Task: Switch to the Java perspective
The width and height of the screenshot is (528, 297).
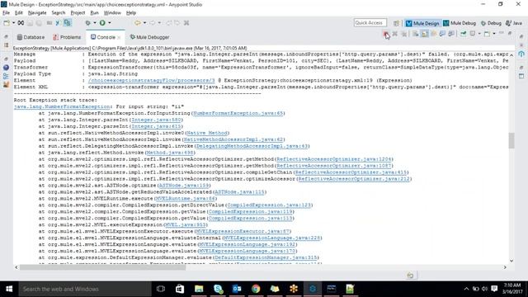Action: pyautogui.click(x=514, y=23)
